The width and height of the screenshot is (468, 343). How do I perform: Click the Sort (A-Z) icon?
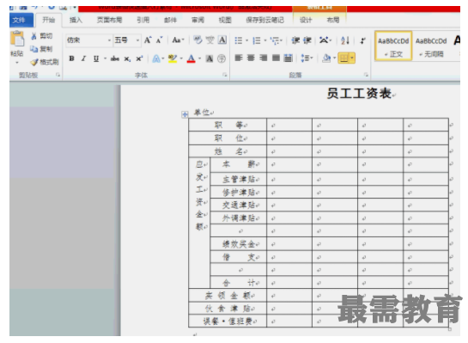tap(345, 40)
